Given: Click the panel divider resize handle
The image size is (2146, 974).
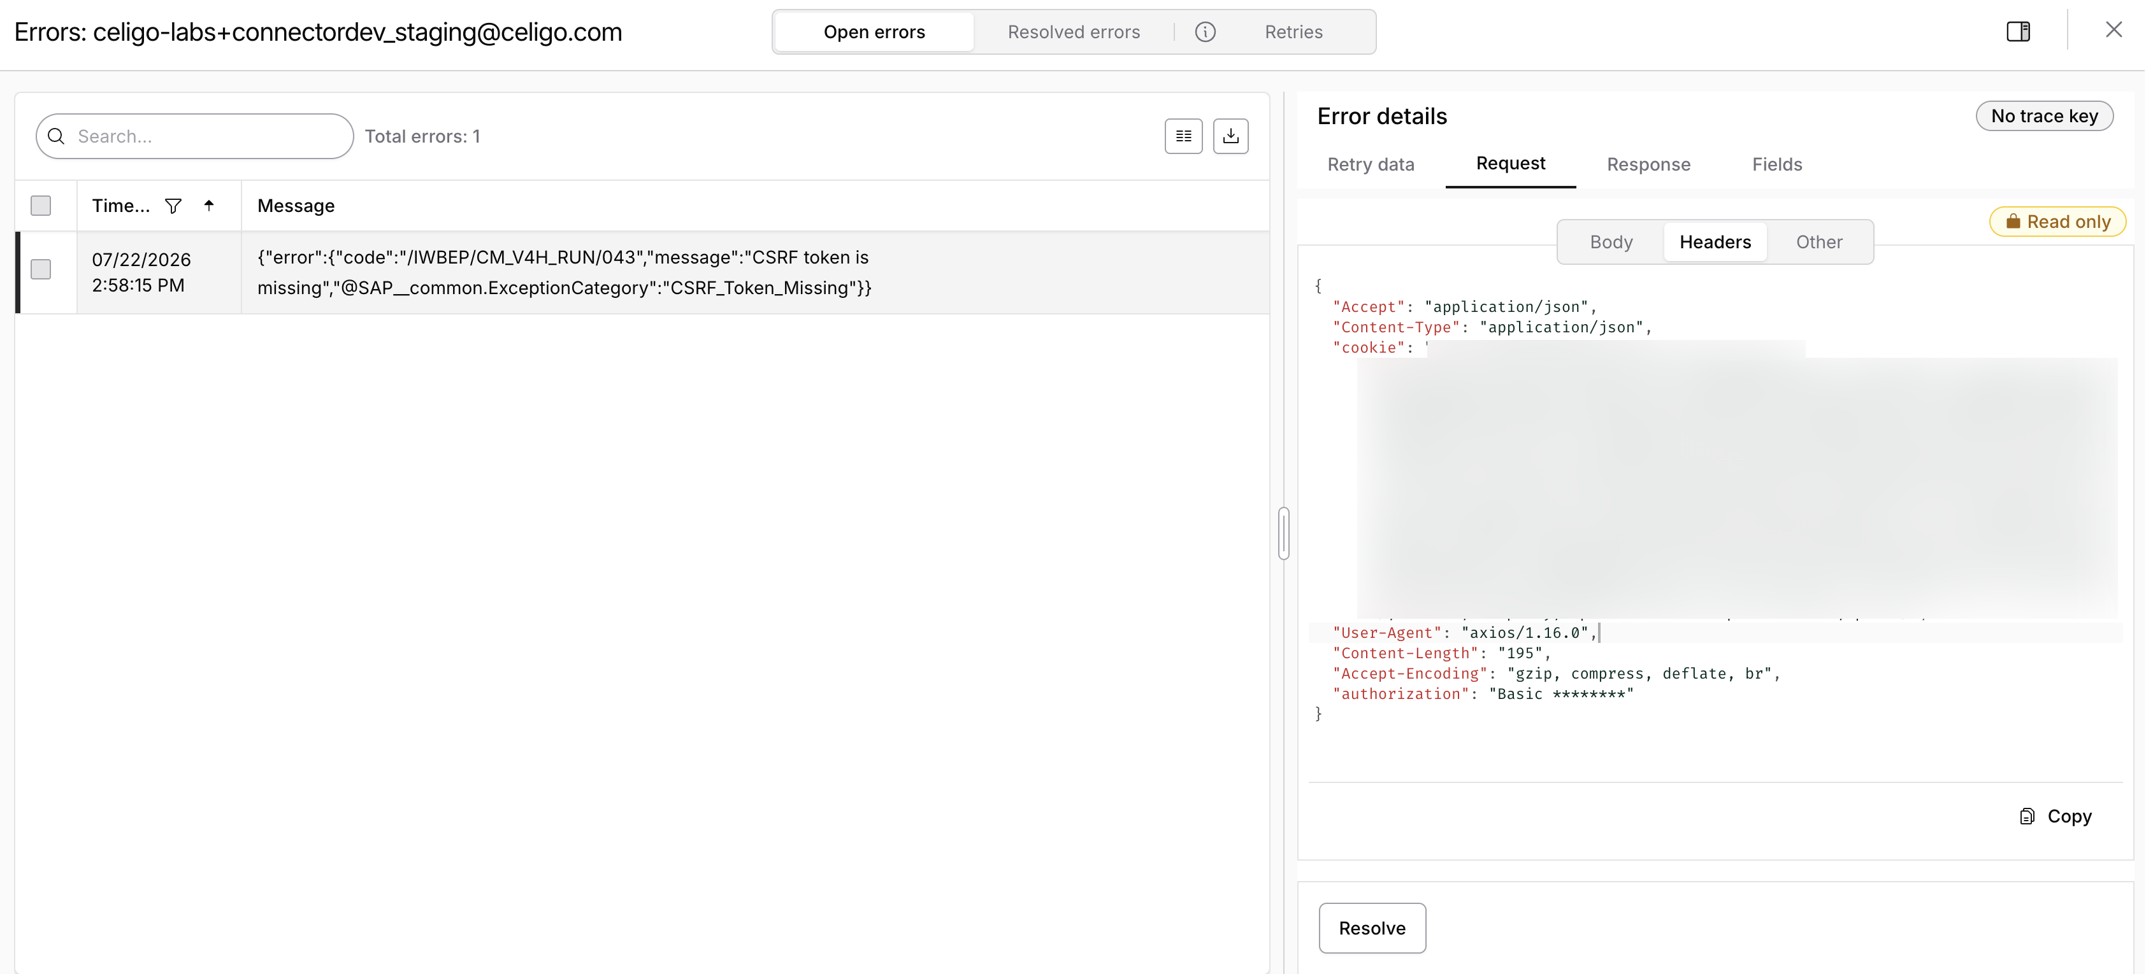Looking at the screenshot, I should 1283,533.
